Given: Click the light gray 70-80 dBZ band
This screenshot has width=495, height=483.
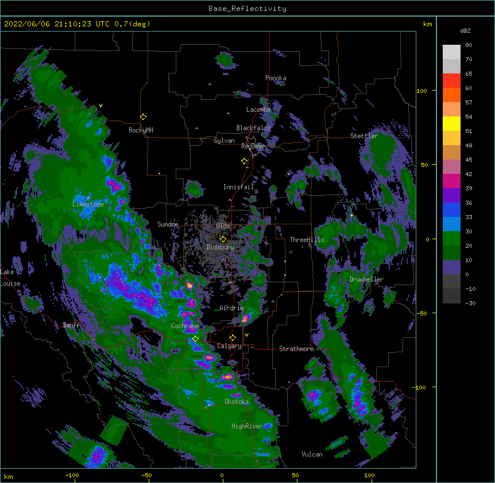Looking at the screenshot, I should click(x=451, y=52).
